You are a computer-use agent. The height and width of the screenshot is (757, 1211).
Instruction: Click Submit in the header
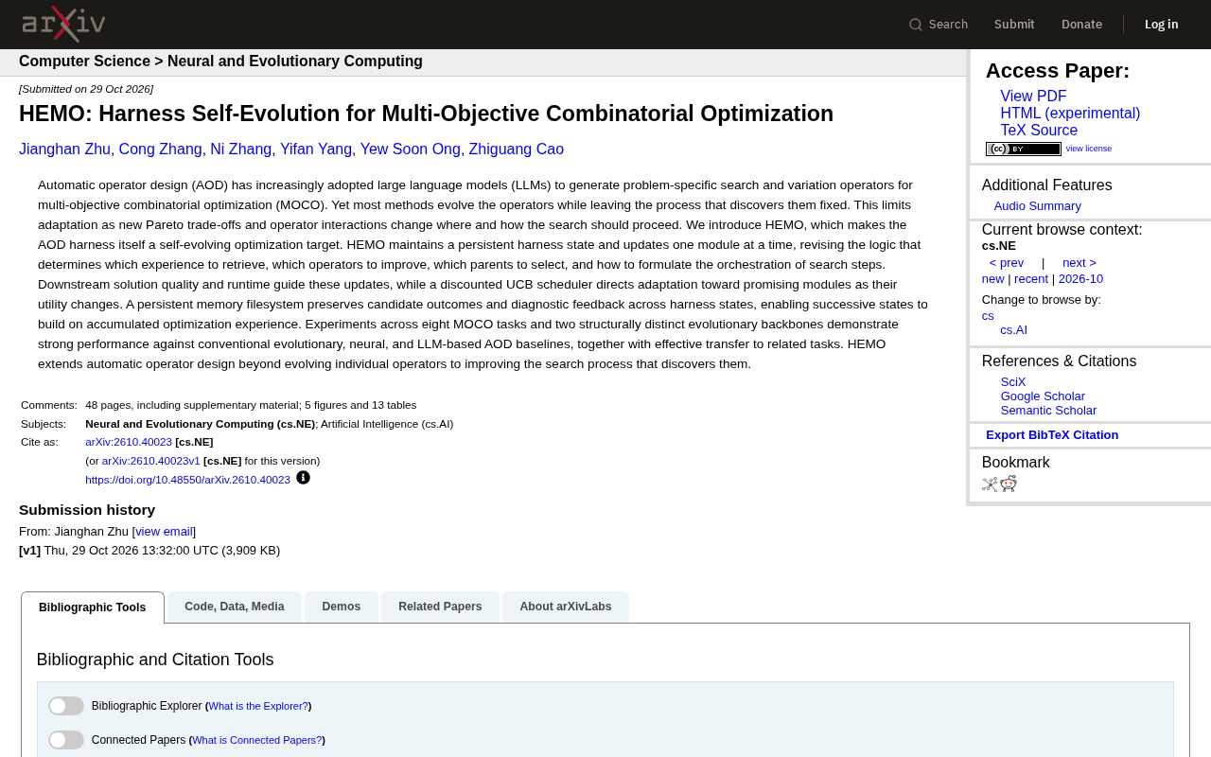coord(1014,25)
